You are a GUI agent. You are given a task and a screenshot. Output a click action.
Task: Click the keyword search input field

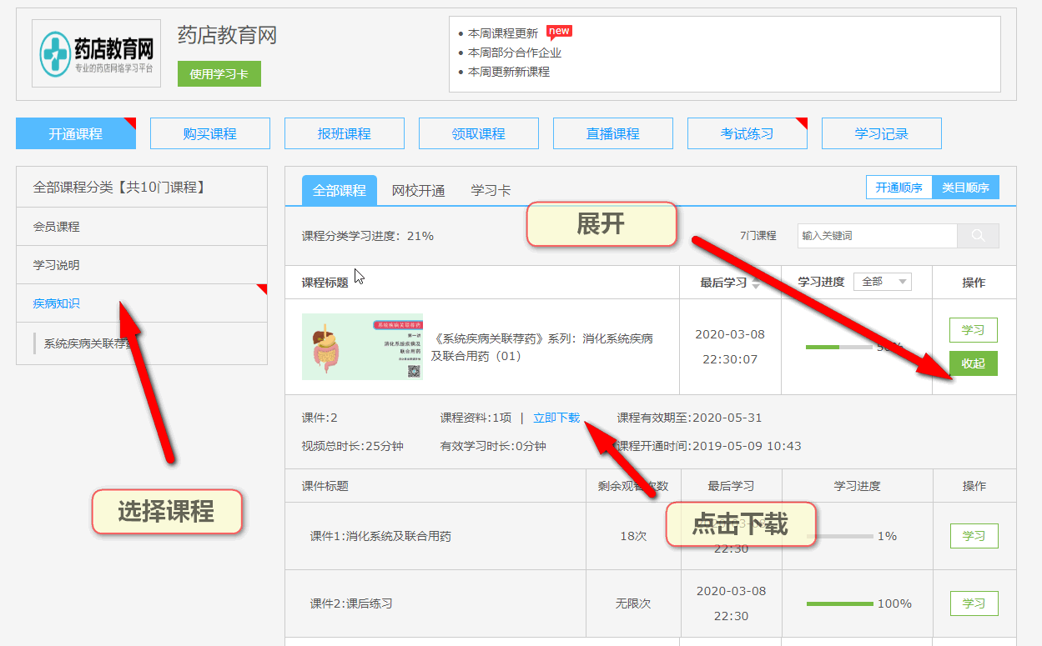(x=876, y=236)
